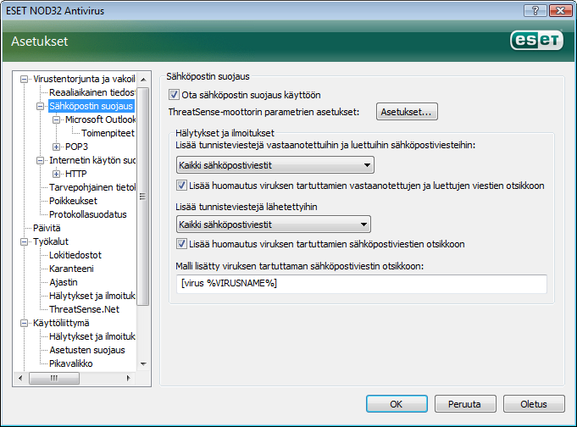Collapse the Sähköpostin suojaus node

point(40,107)
